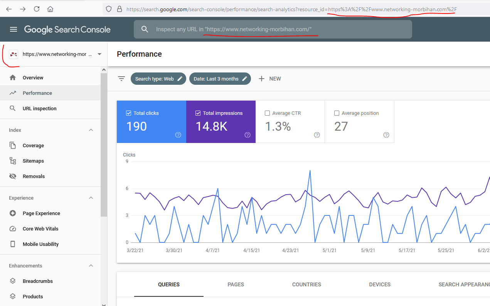Click the Core Web Vitals gauge icon
The height and width of the screenshot is (306, 490).
pyautogui.click(x=13, y=229)
